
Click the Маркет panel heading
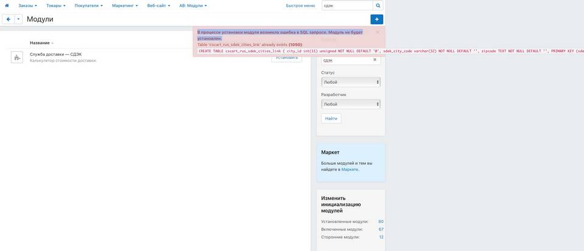[x=330, y=153]
